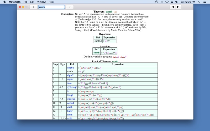
Task: Open Time Machine menu bar icon
Action: 156,2
